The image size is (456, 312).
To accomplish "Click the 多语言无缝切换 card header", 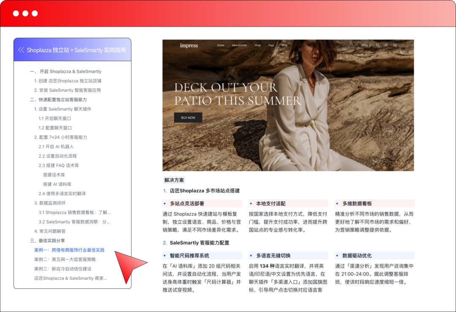I will coord(288,256).
